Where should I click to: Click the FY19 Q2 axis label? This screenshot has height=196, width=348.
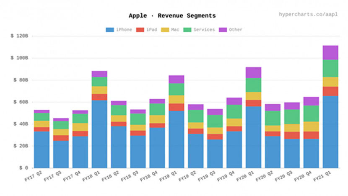tap(187, 176)
